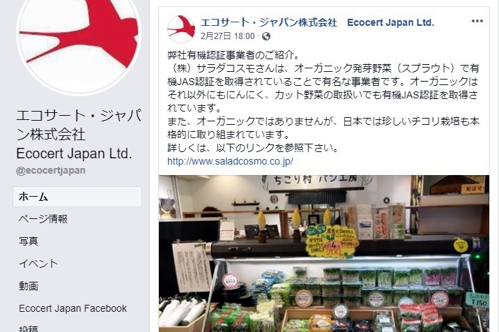Click the globe public-visibility icon
This screenshot has width=499, height=332.
coord(266,36)
